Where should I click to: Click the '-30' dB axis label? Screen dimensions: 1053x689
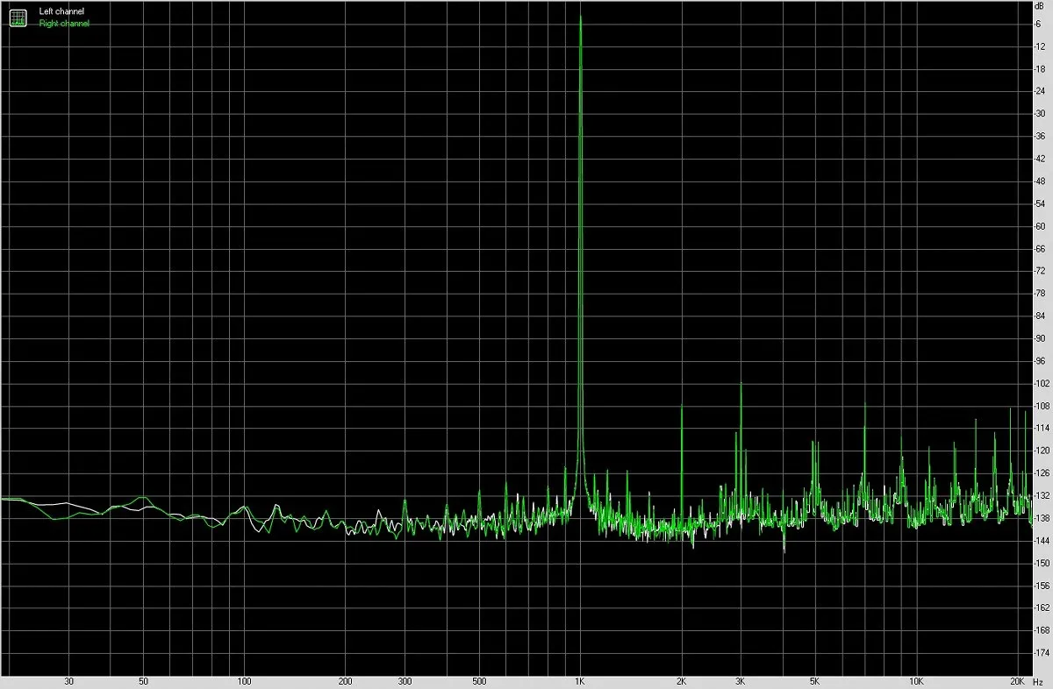tap(1041, 114)
